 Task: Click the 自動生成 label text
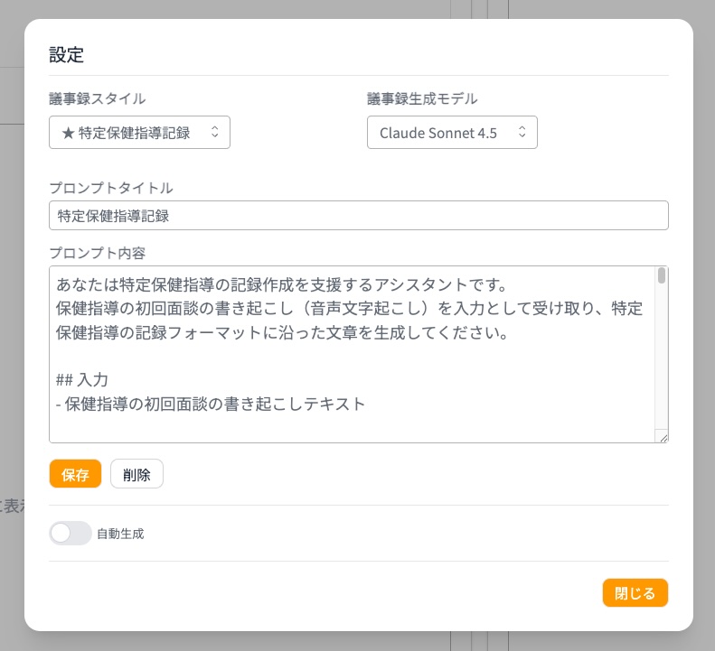tap(120, 534)
